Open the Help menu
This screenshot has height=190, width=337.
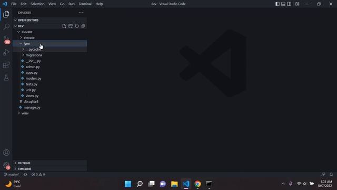[99, 4]
